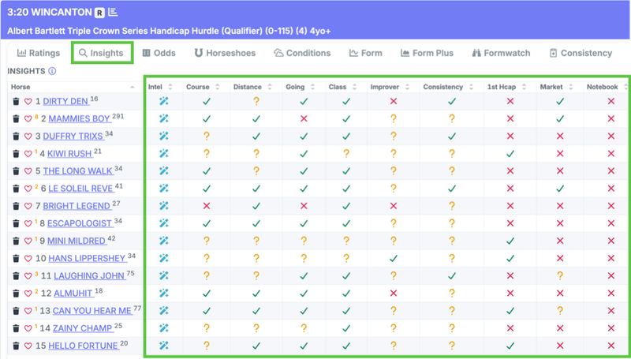This screenshot has width=631, height=359.
Task: Favourite Zainy Champ heart icon
Action: [x=28, y=328]
